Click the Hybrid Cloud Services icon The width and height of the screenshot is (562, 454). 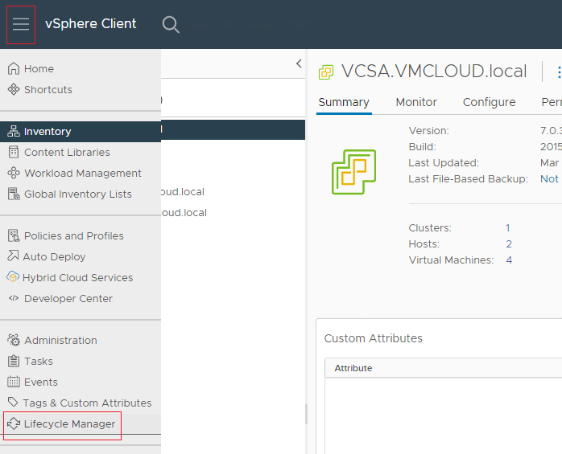(13, 277)
